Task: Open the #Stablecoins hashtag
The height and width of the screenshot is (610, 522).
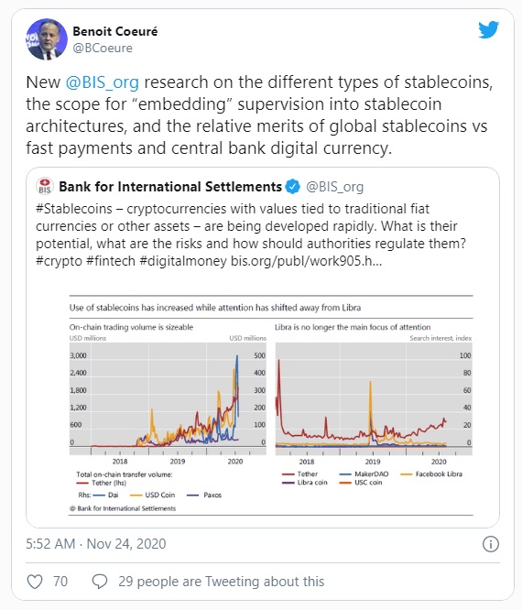Action: [x=74, y=209]
